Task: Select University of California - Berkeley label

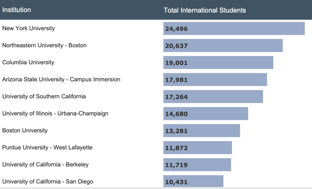Action: 45,165
